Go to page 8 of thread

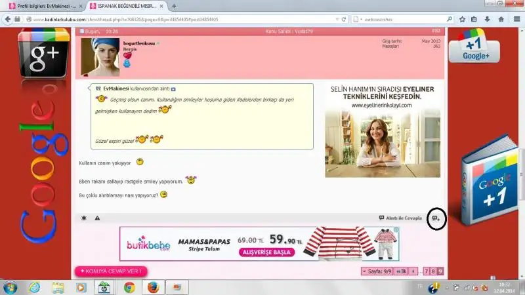tap(433, 271)
